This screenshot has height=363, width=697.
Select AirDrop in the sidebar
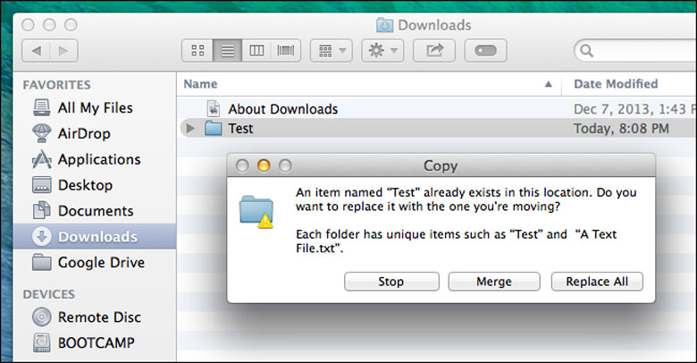[85, 133]
